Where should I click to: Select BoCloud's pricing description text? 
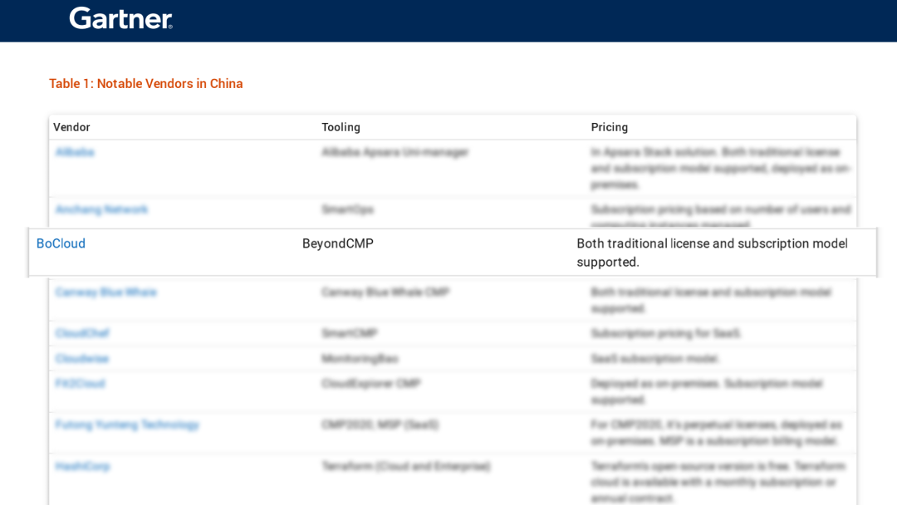pyautogui.click(x=713, y=252)
